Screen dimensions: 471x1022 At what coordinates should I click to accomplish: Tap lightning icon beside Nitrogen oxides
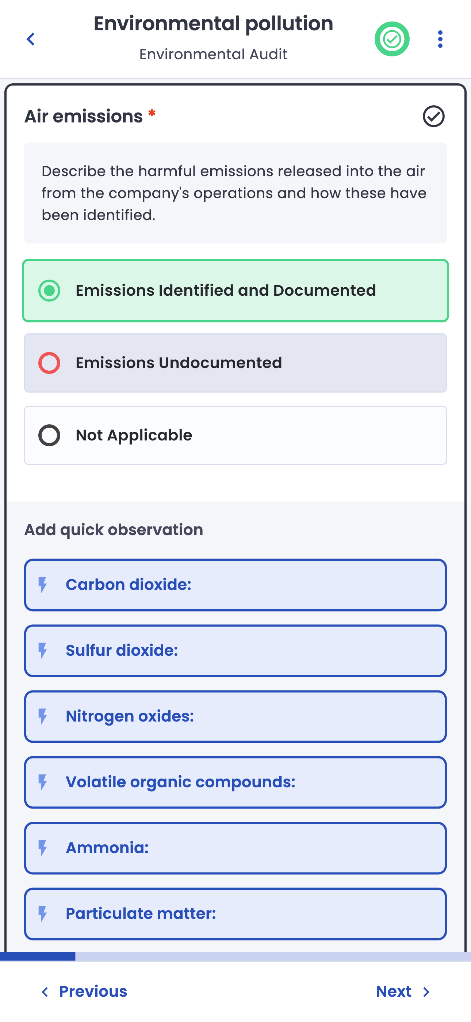[42, 716]
